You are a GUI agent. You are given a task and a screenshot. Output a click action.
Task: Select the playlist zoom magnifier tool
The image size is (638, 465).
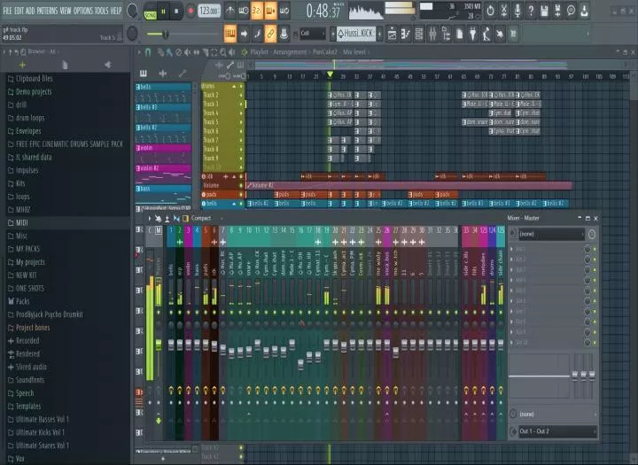point(223,52)
